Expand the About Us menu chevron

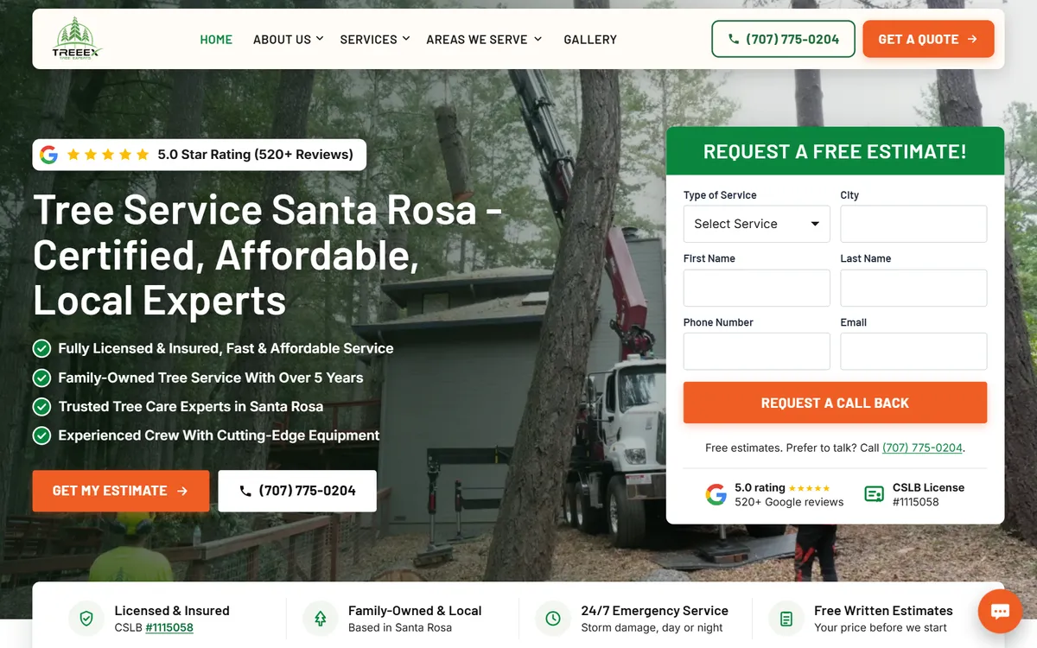(320, 39)
